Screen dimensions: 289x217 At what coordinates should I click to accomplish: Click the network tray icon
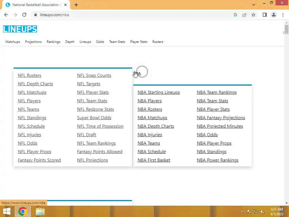255,212
